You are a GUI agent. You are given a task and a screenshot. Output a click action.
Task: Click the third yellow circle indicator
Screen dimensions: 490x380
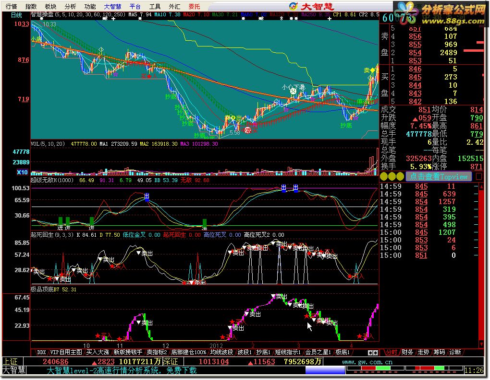pos(400,176)
